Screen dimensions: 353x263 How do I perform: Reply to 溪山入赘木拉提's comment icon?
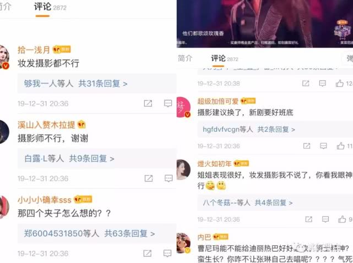click(169, 178)
